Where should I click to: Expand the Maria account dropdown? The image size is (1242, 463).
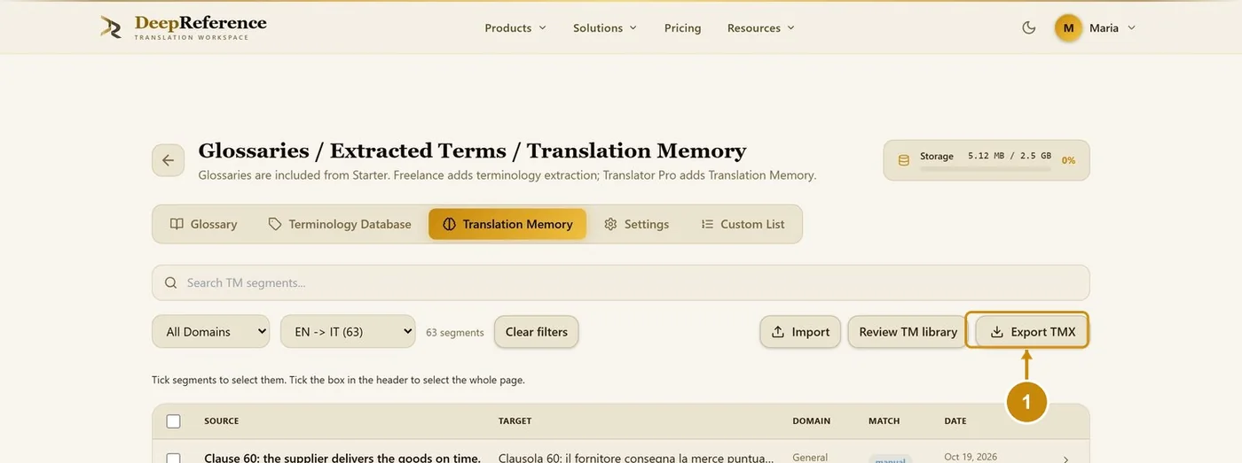(1131, 27)
